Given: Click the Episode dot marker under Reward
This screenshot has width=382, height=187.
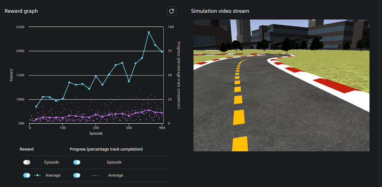Looking at the screenshot, I should tap(36, 162).
